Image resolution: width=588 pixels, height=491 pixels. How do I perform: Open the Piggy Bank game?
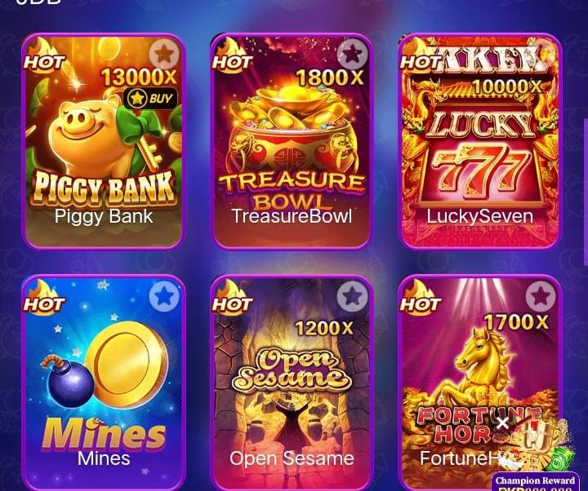[x=104, y=141]
